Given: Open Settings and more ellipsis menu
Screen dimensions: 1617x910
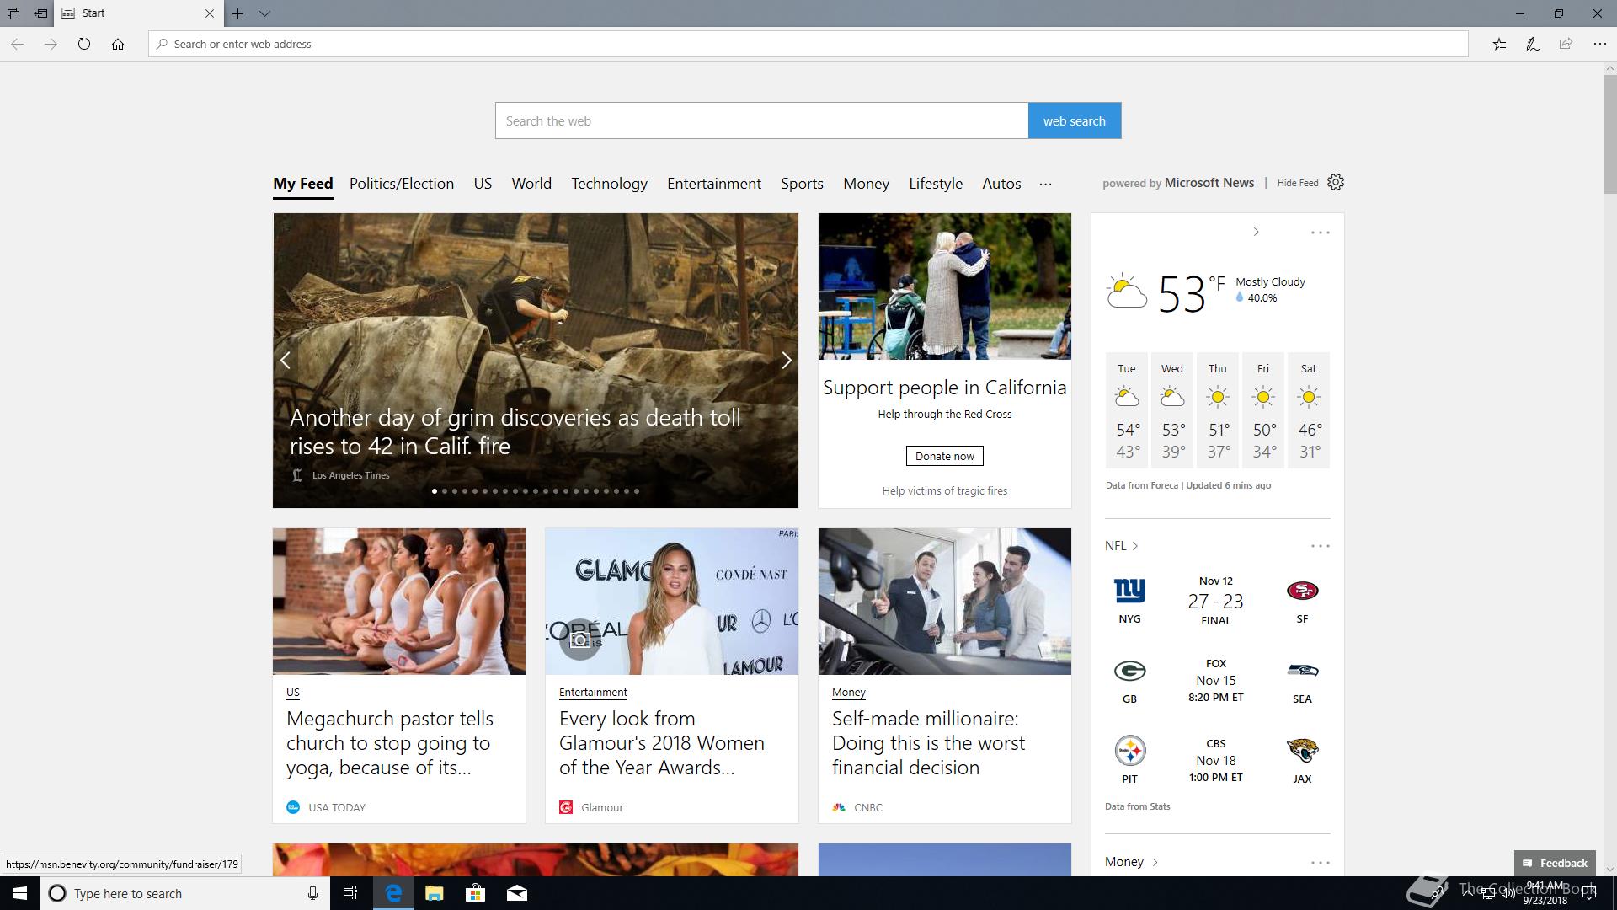Looking at the screenshot, I should (1599, 44).
